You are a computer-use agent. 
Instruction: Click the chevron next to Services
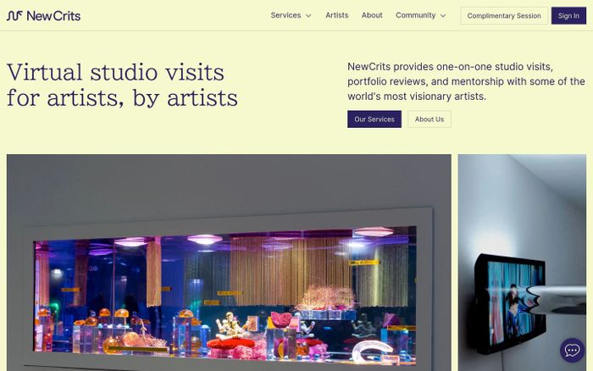(308, 16)
